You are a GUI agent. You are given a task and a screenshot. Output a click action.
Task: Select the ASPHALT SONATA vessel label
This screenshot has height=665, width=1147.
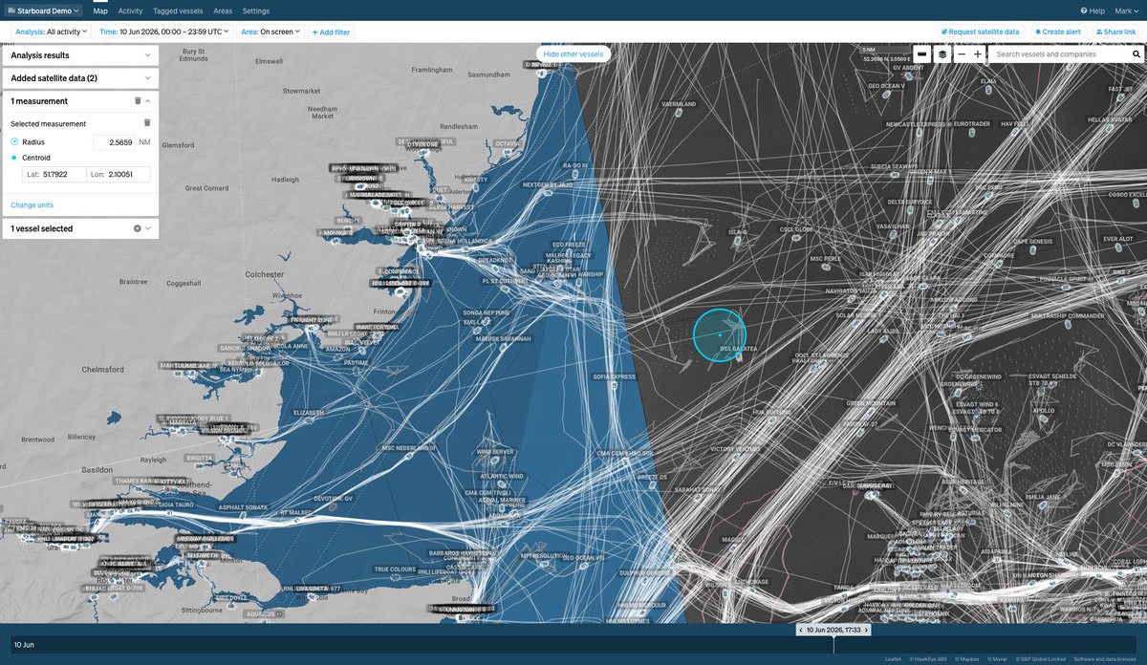[246, 505]
